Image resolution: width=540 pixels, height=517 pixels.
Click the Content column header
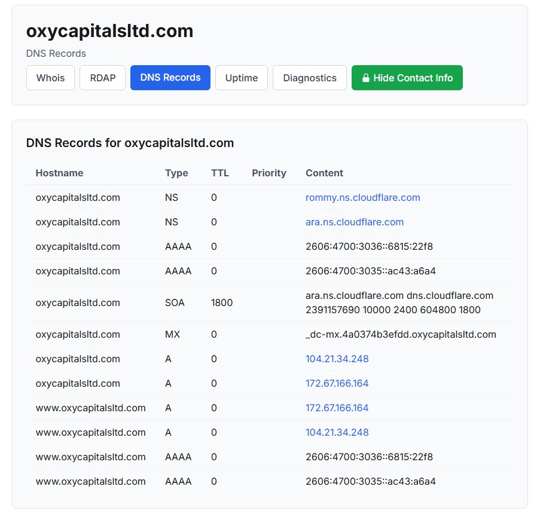click(324, 173)
